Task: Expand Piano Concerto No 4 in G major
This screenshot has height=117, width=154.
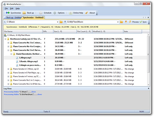Action: (x=8, y=46)
